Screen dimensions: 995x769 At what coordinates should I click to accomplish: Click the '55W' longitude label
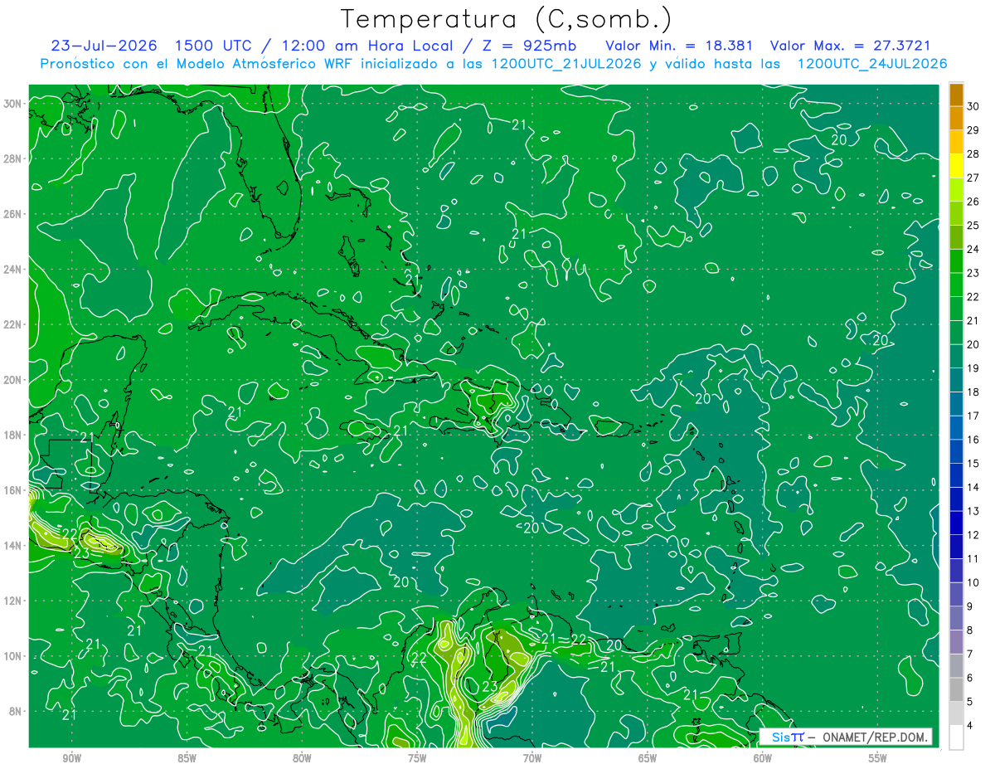pyautogui.click(x=877, y=758)
